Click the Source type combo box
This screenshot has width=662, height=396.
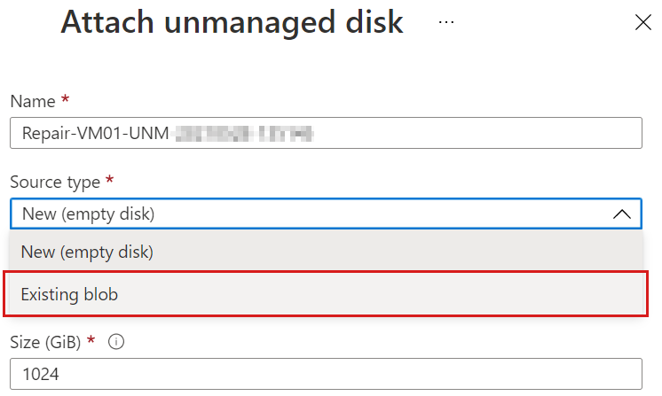click(x=326, y=214)
